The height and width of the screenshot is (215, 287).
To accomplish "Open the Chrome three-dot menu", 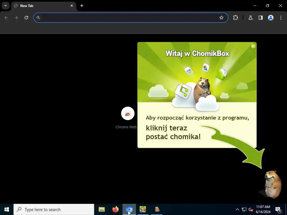I will click(281, 18).
